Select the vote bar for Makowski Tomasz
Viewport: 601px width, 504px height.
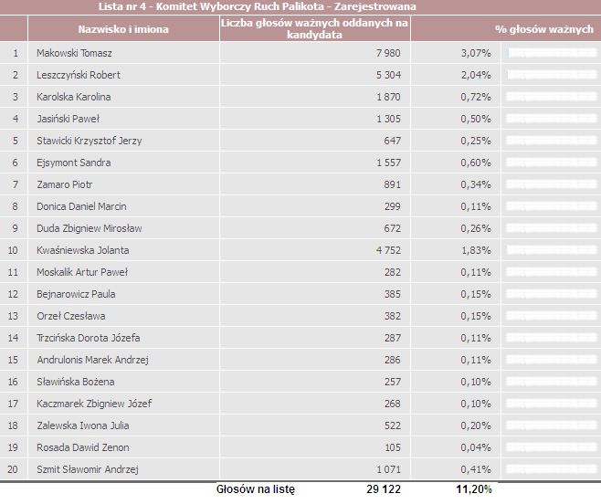pyautogui.click(x=553, y=53)
